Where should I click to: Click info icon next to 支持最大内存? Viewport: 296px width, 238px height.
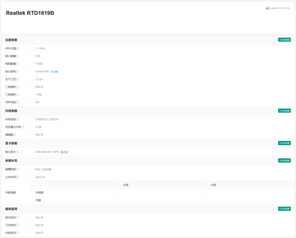tap(23, 127)
